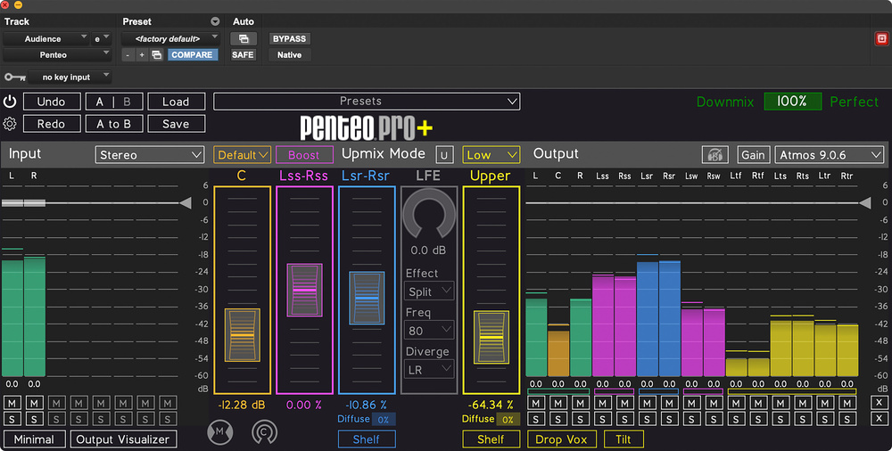Click the magenta Lss-Rss fader handle
This screenshot has height=451, width=892.
[304, 290]
